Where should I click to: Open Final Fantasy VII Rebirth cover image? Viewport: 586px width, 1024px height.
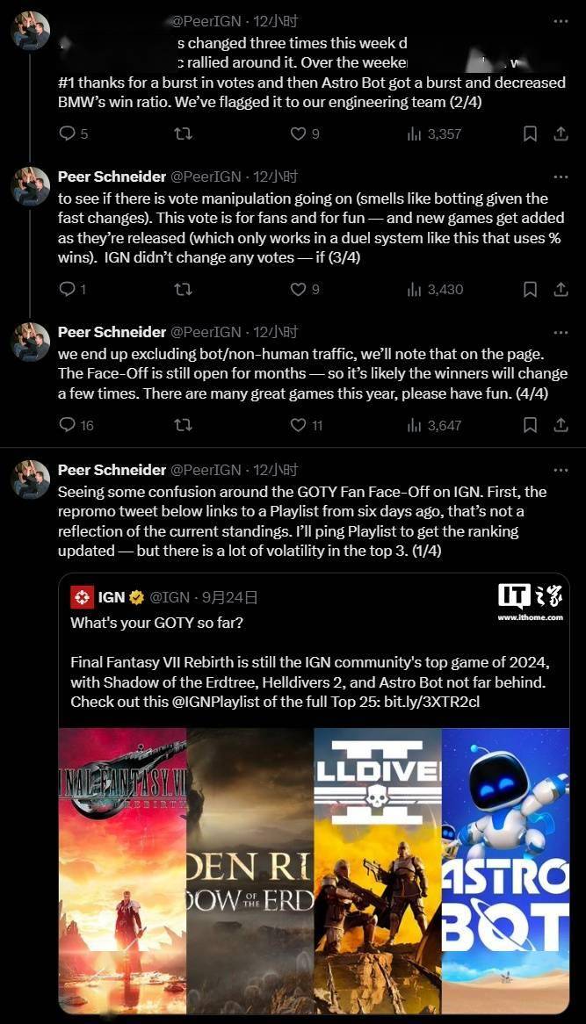(122, 869)
